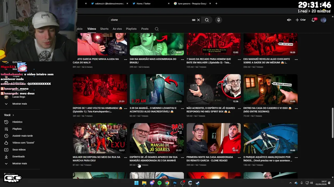The image size is (334, 187).
Task: Open title EXU MARABÔ REVELOU ALGO CHOCANTE
Action: (267, 61)
